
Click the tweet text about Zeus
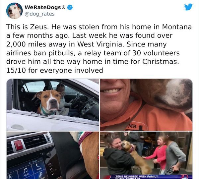click(x=99, y=49)
